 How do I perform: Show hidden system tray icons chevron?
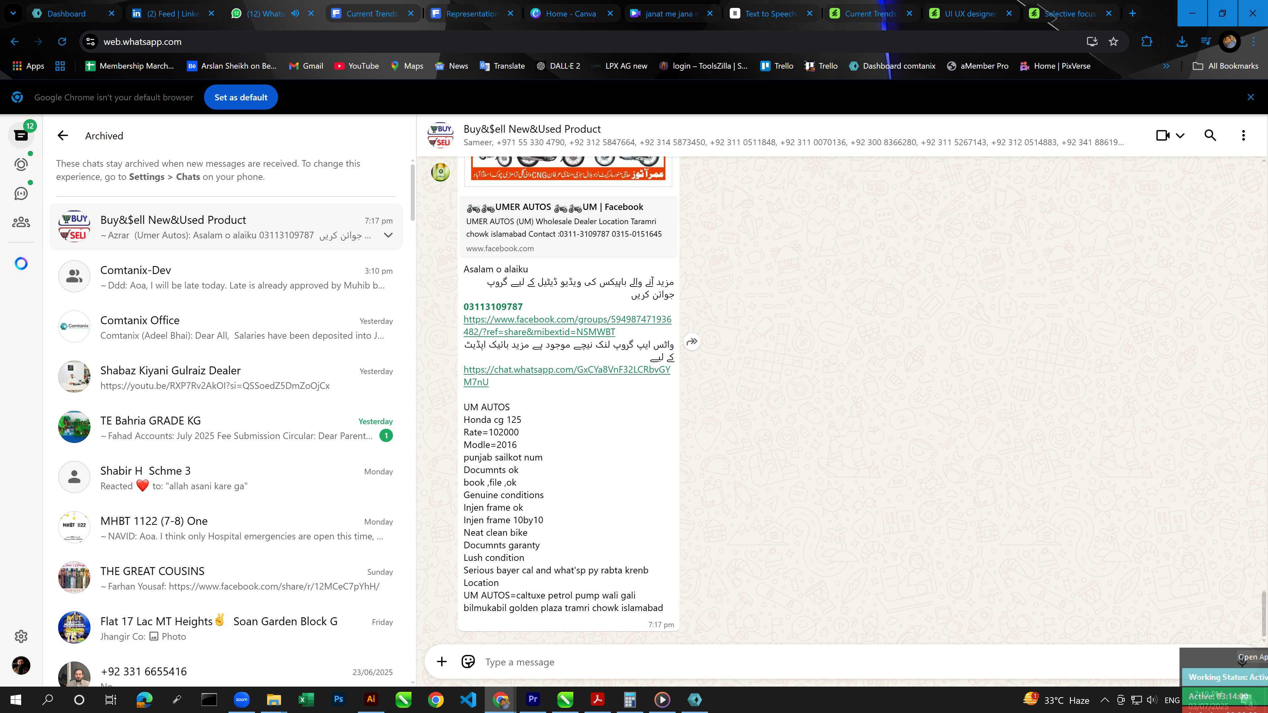(1105, 700)
